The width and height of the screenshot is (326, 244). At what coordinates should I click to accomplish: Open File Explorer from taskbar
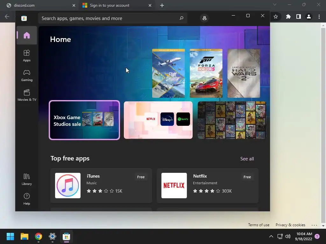(x=24, y=236)
